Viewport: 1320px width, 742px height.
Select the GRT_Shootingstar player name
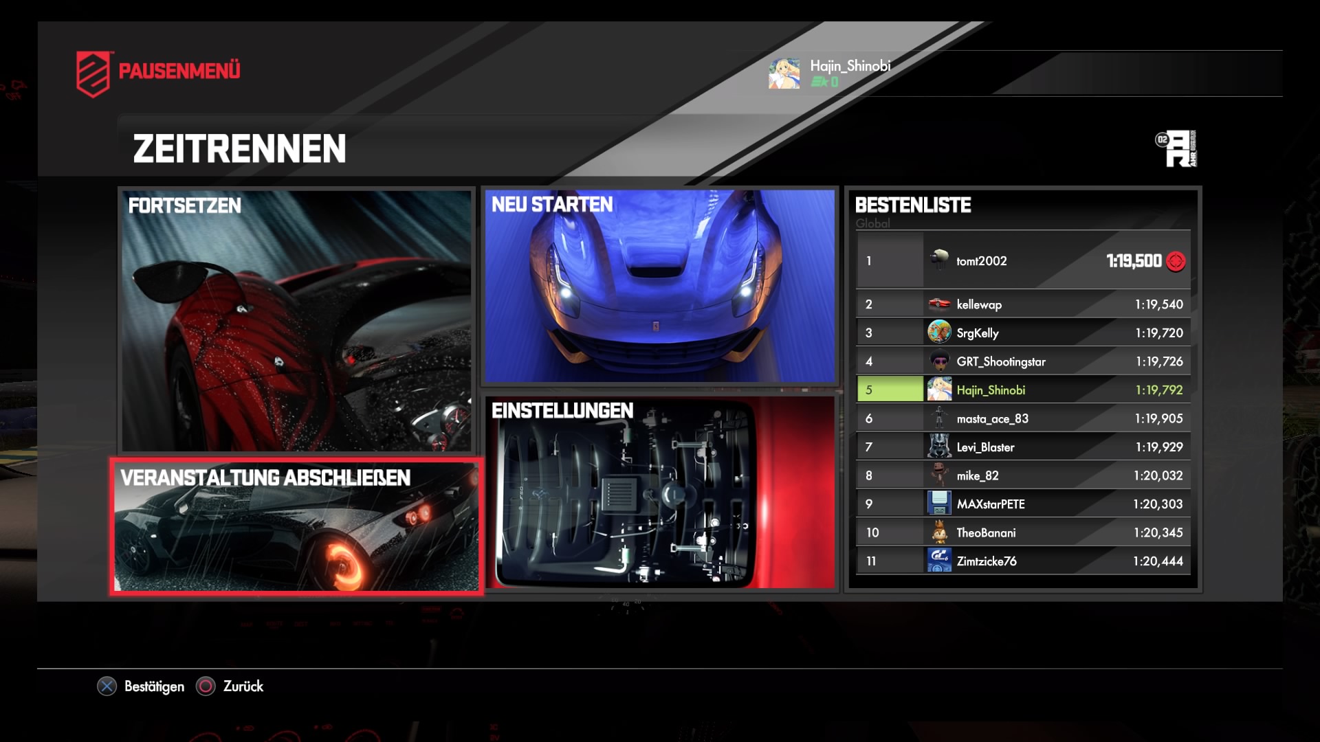click(x=1001, y=362)
